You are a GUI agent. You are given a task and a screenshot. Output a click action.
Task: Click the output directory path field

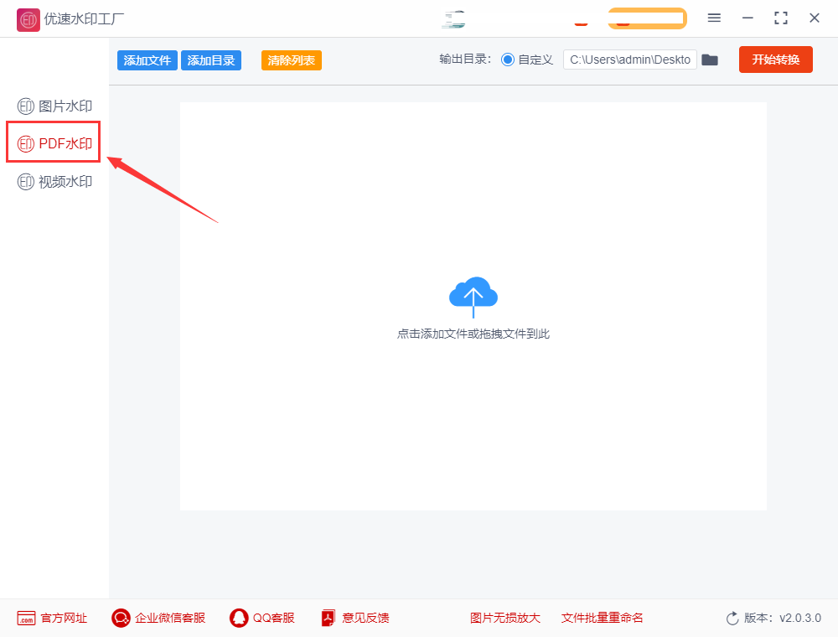(x=629, y=60)
